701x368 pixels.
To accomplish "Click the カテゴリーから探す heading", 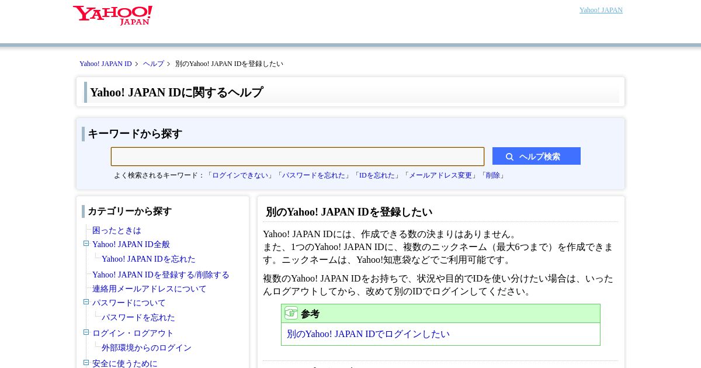I will [130, 211].
